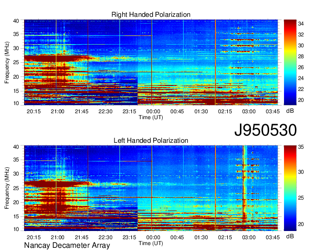
Task: Click the Frequency (MHz) label of Left Handed plot
Action: point(7,188)
